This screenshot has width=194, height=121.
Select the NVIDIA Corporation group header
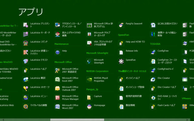97,71
